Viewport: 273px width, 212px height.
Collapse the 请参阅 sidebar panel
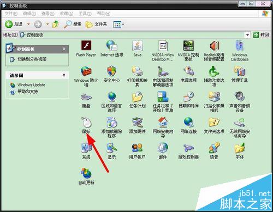point(64,75)
